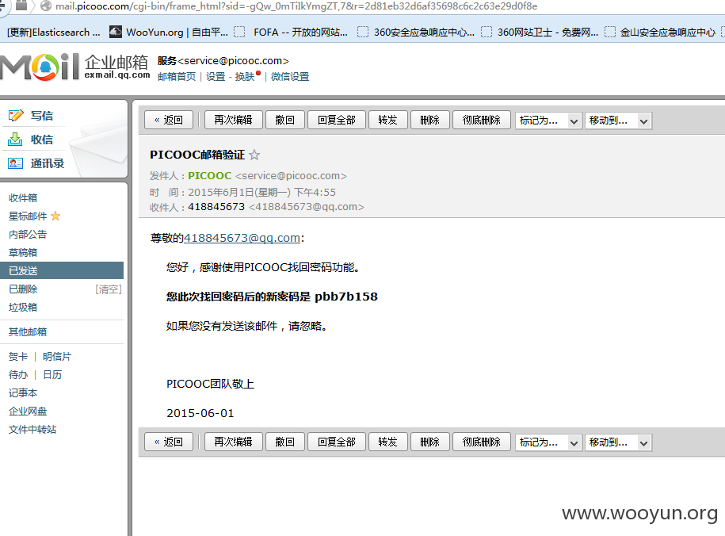Viewport: 725px width, 536px height.
Task: Open 待办 to-do link
Action: (18, 374)
